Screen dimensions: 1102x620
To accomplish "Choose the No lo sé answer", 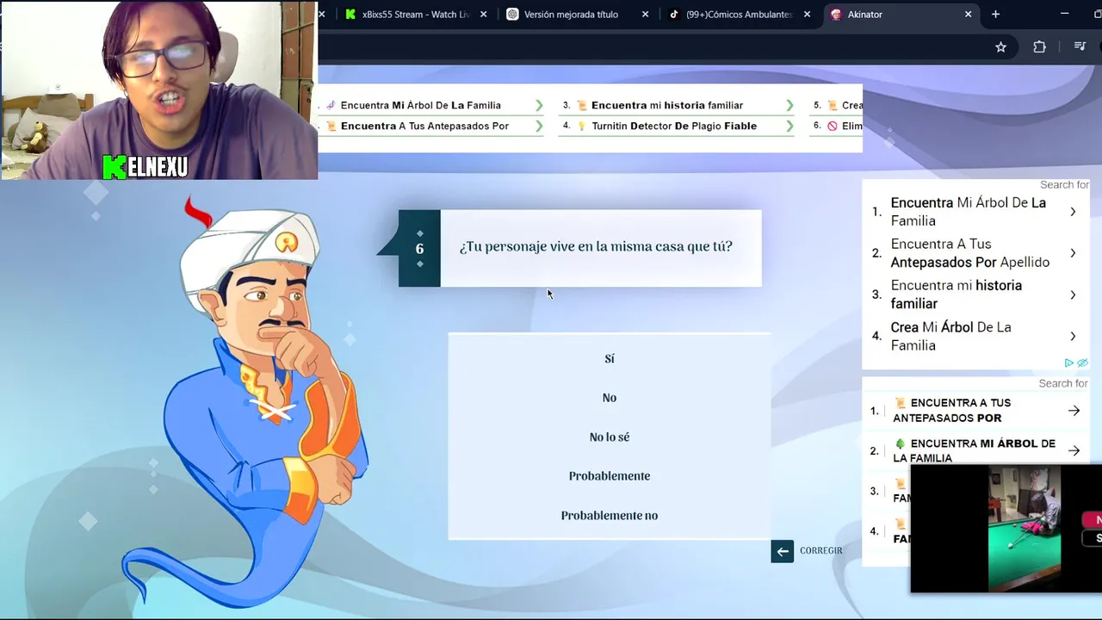I will coord(610,437).
